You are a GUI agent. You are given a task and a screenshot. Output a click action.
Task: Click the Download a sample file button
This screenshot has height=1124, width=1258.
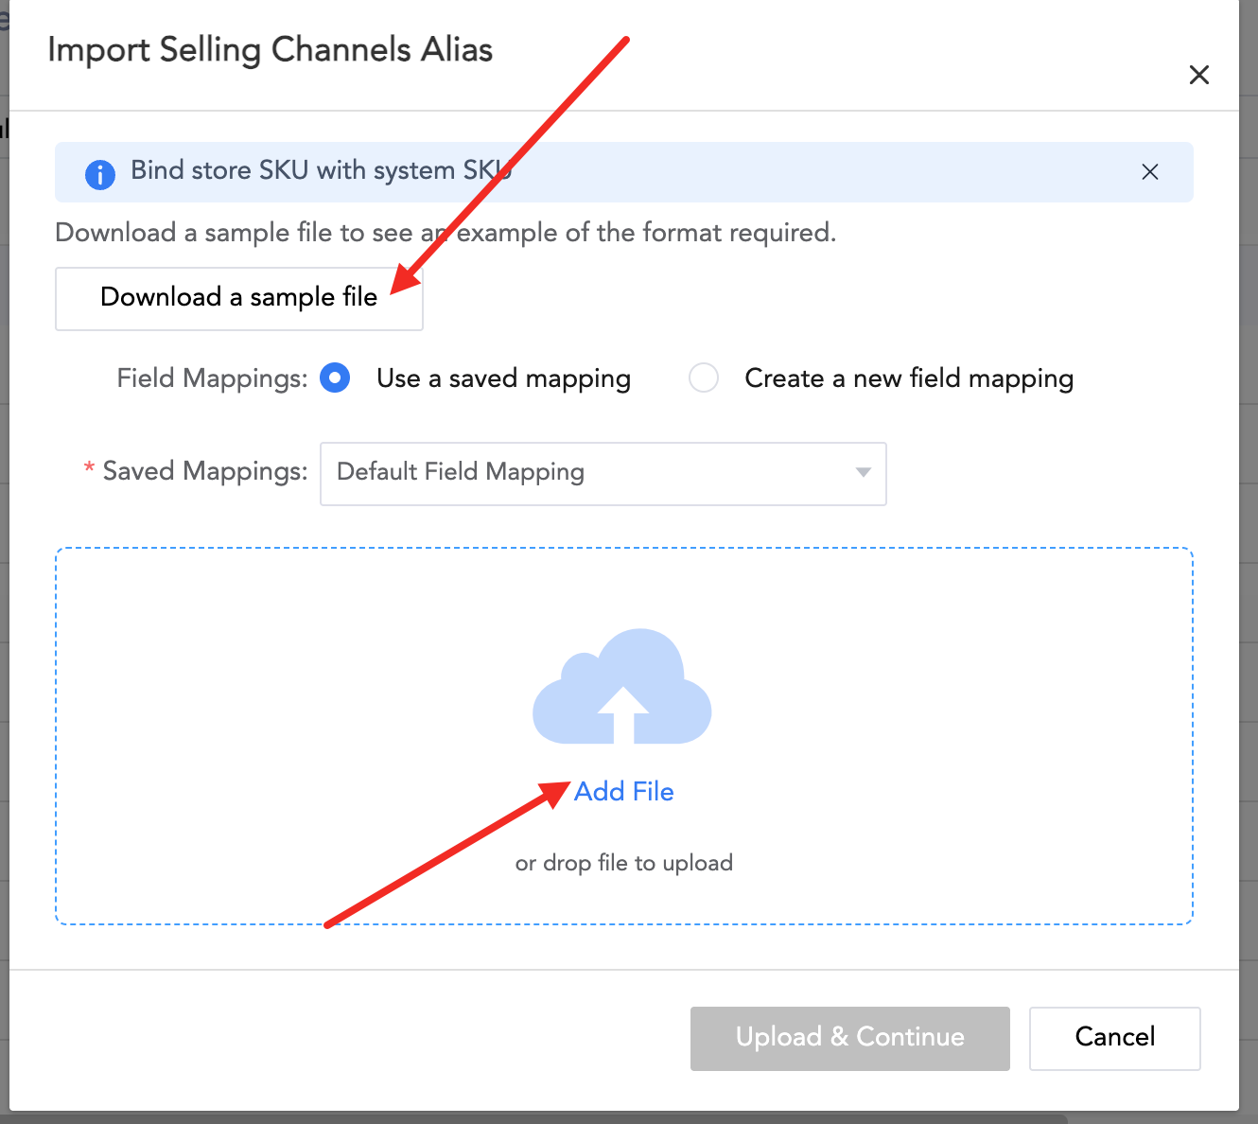(238, 298)
